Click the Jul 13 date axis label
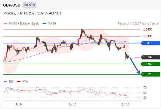The image size is (161, 109). (x=125, y=104)
